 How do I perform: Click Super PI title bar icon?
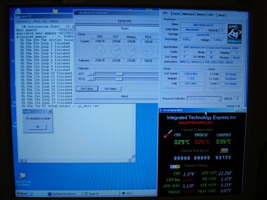18,17
